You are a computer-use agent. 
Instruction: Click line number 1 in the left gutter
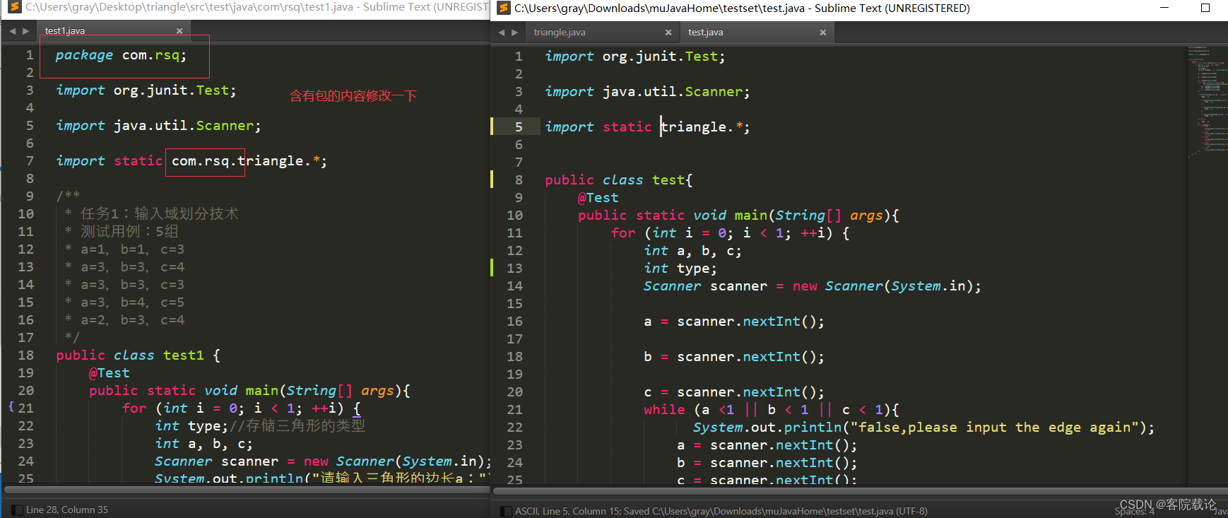pos(30,55)
